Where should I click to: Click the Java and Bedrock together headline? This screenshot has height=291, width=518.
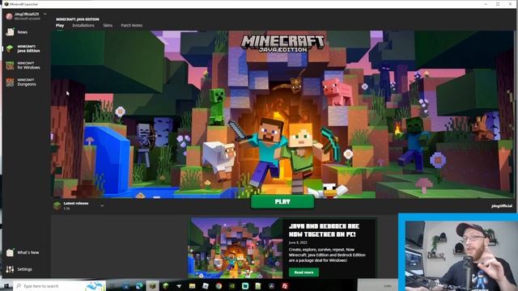point(324,230)
